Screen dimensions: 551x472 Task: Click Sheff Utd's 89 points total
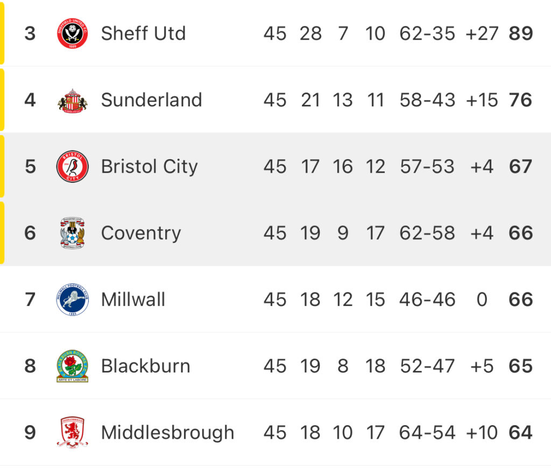pyautogui.click(x=521, y=34)
